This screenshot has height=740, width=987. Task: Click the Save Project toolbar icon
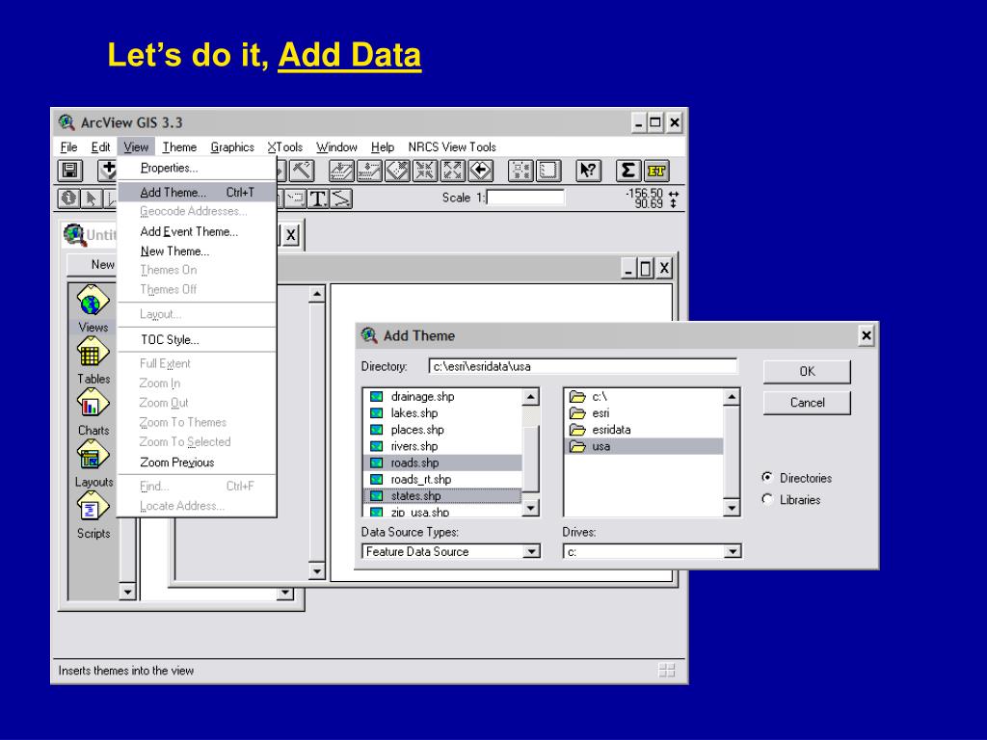(69, 171)
